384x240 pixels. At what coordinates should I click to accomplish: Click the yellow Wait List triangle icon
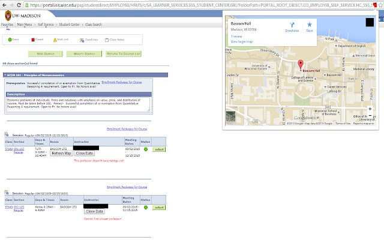55,40
